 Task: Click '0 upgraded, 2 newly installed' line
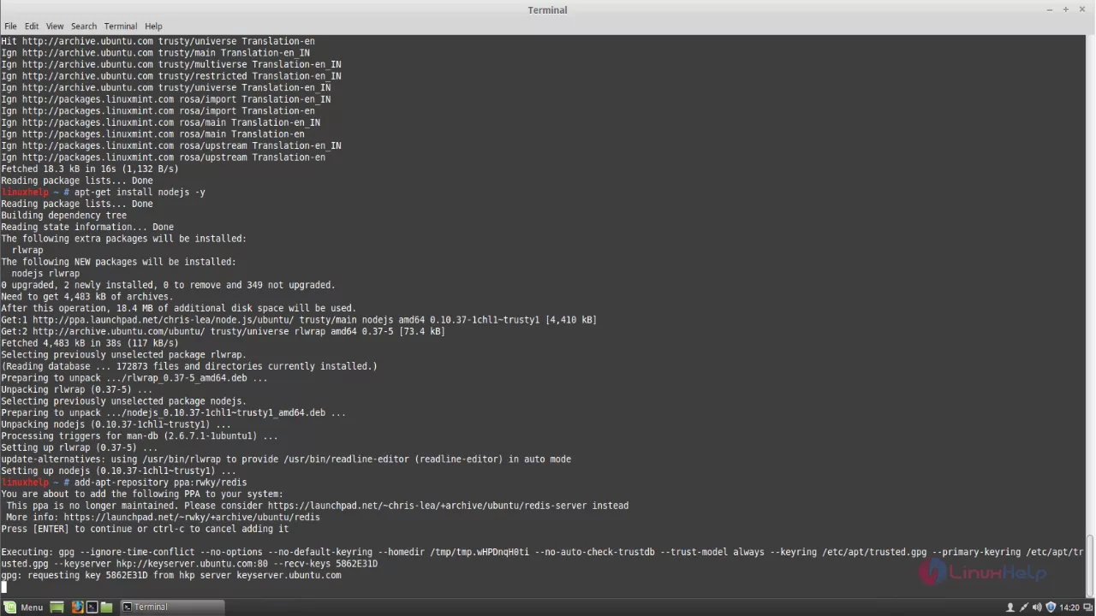tap(168, 285)
